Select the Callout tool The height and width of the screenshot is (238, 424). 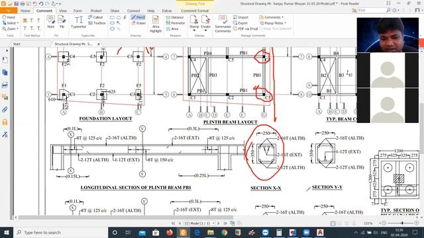[95, 17]
